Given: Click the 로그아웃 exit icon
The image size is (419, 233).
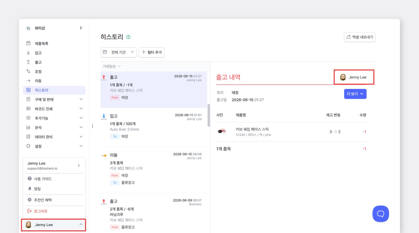Looking at the screenshot, I should [x=30, y=211].
